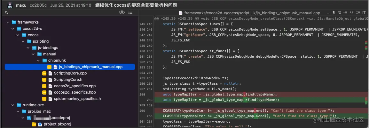Click modified badge beside cocos2d_specifics.hpp
The width and height of the screenshot is (369, 128).
pos(44,92)
